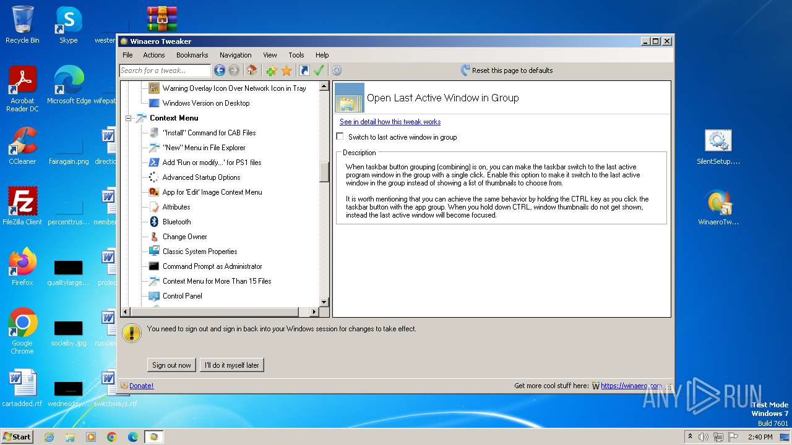Open the Actions menu
Viewport: 792px width, 445px height.
(154, 55)
